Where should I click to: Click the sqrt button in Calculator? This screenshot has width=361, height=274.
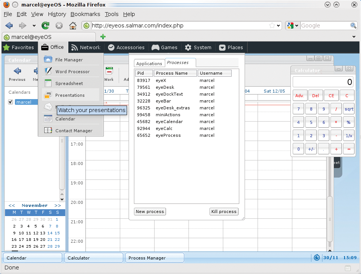tap(348, 109)
